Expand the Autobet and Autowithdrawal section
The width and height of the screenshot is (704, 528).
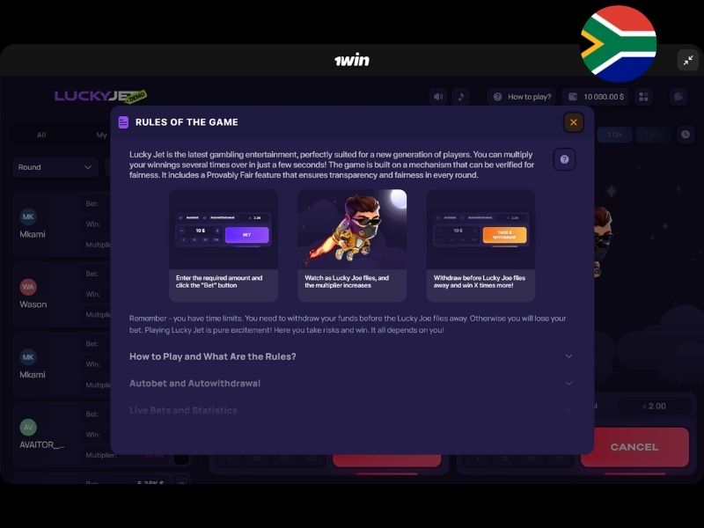[350, 384]
